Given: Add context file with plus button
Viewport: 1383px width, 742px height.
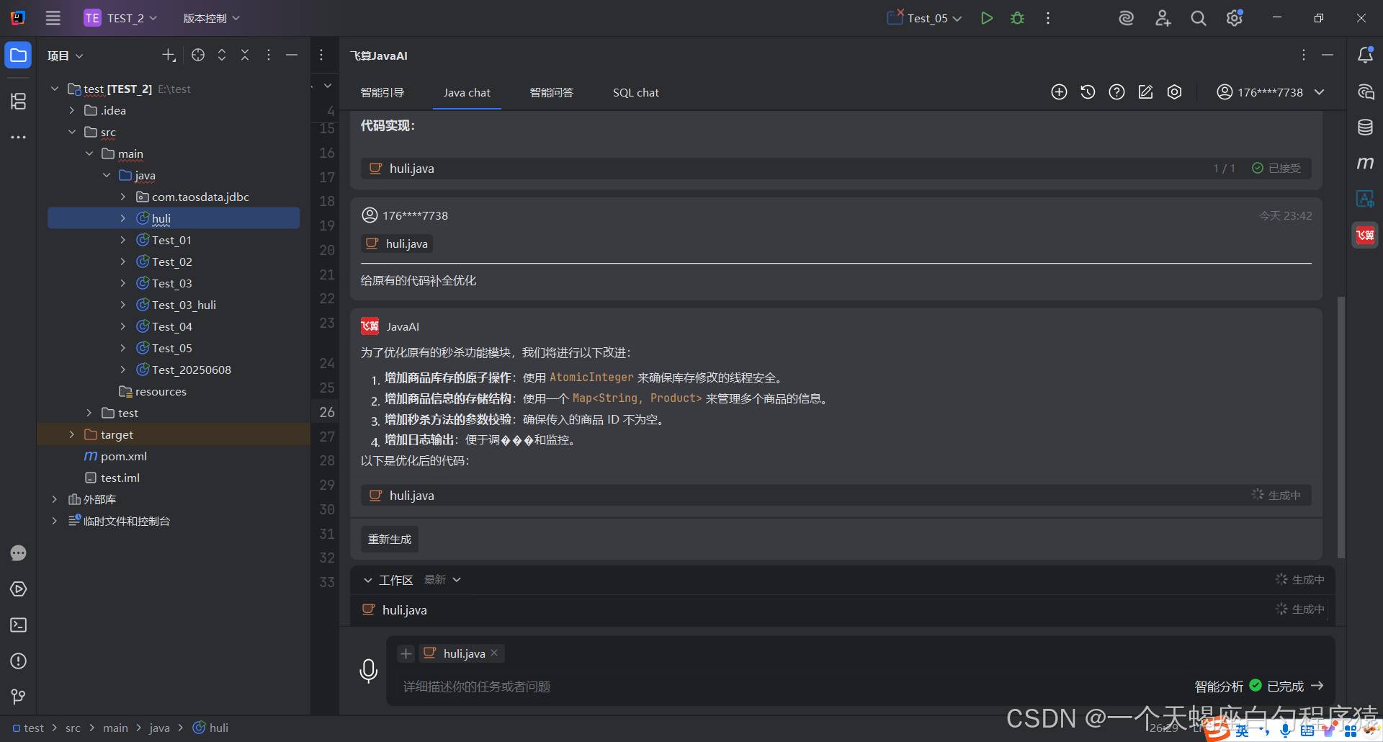Looking at the screenshot, I should (x=406, y=653).
